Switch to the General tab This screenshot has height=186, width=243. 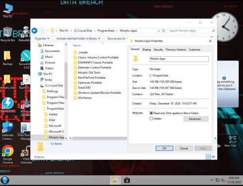tap(135, 49)
